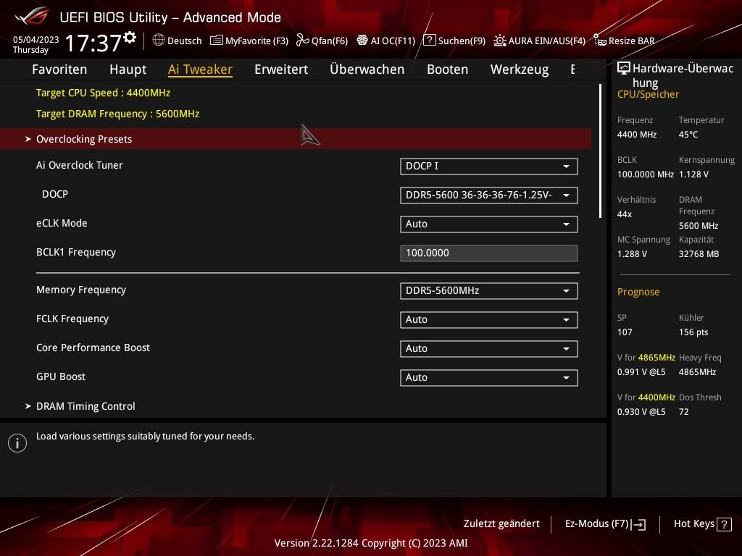This screenshot has height=556, width=742.
Task: Click the Hardware-Überwachung monitor icon
Action: (624, 69)
